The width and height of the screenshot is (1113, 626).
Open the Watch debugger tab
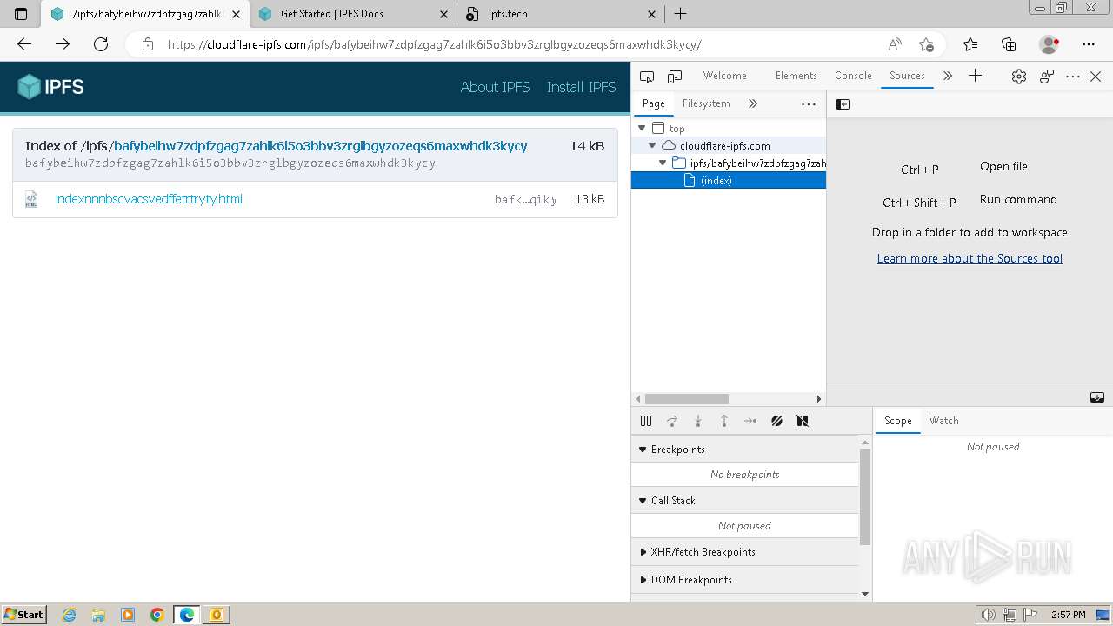[x=943, y=421]
